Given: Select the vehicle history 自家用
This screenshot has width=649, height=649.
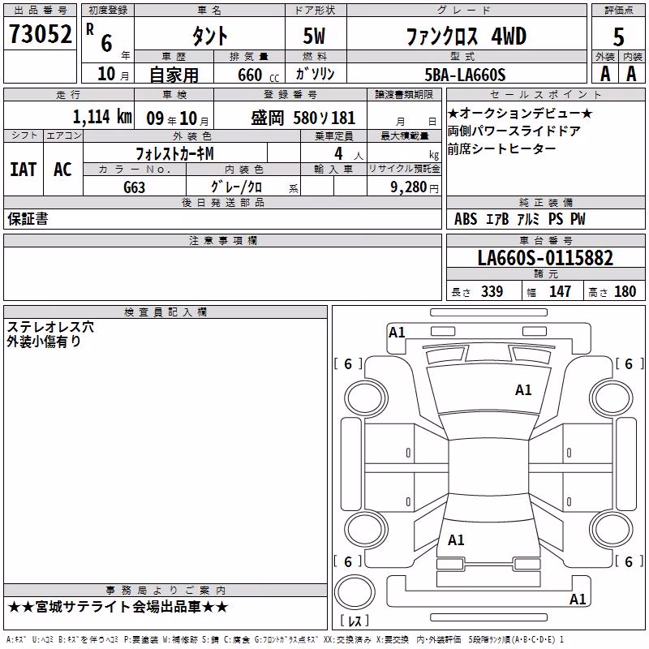Looking at the screenshot, I should [x=174, y=75].
